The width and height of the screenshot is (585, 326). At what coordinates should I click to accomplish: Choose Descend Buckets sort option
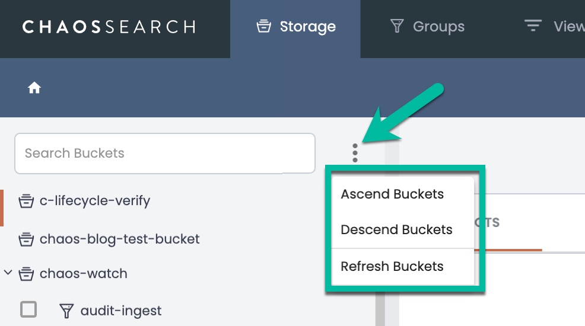pyautogui.click(x=396, y=230)
